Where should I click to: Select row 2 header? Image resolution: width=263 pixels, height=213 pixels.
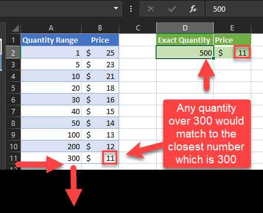[13, 52]
